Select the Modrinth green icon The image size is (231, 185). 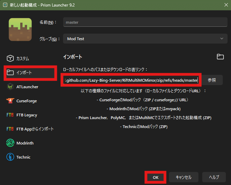click(x=10, y=143)
